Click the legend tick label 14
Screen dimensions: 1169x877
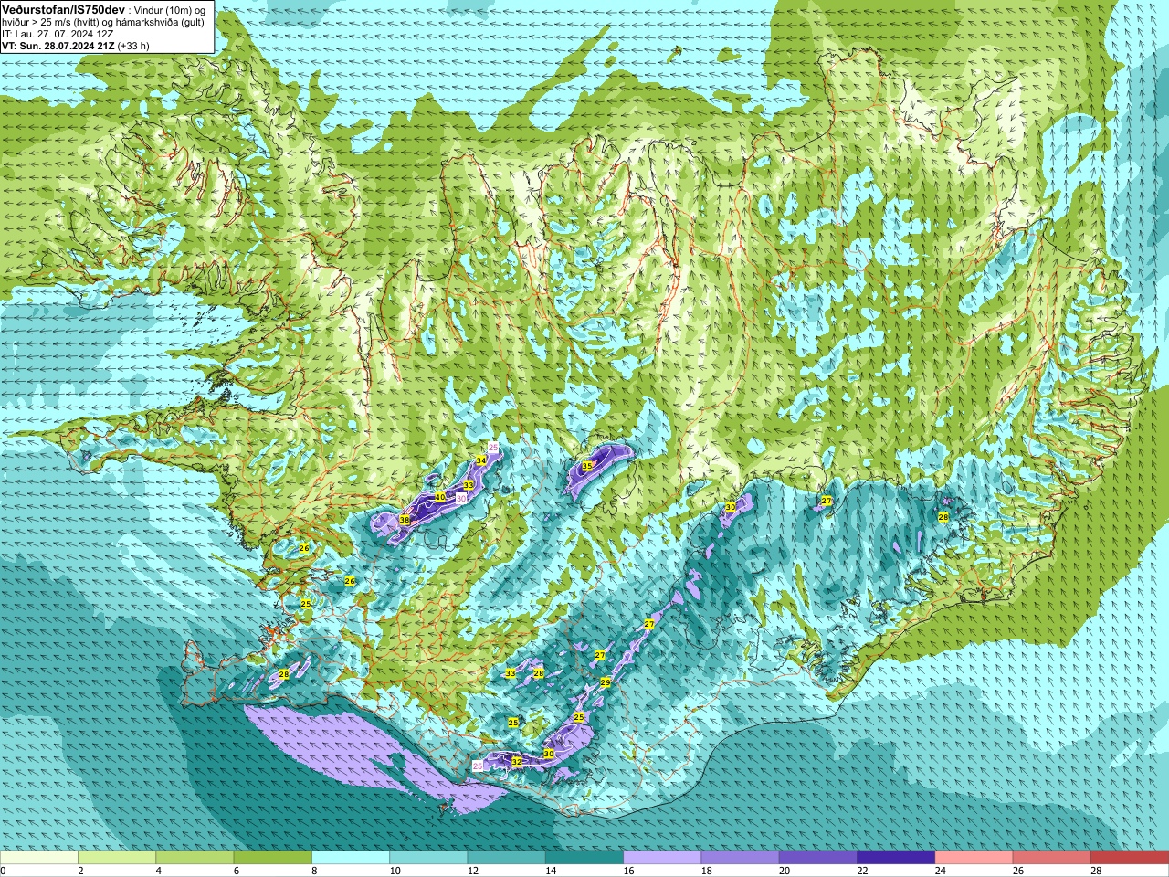click(x=551, y=871)
